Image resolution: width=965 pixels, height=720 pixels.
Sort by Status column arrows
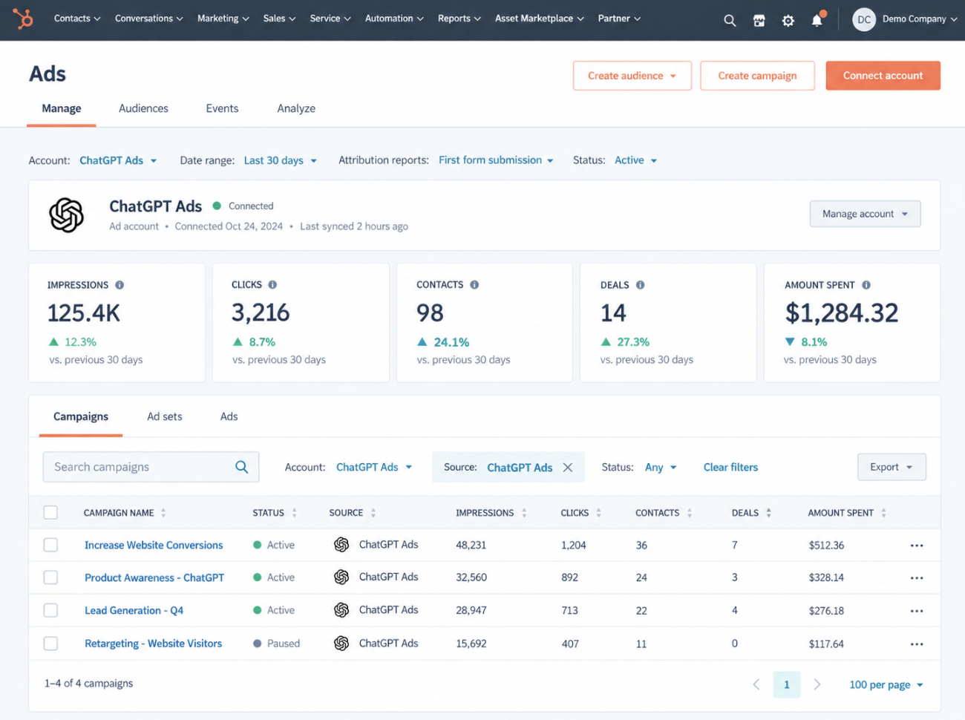294,513
